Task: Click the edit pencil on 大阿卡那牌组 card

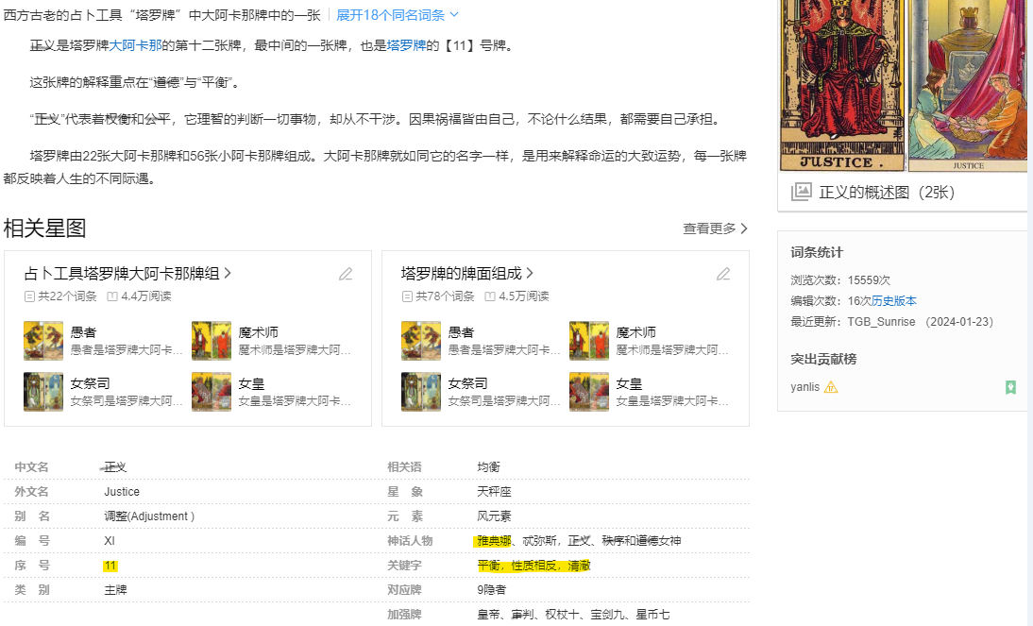Action: 346,274
